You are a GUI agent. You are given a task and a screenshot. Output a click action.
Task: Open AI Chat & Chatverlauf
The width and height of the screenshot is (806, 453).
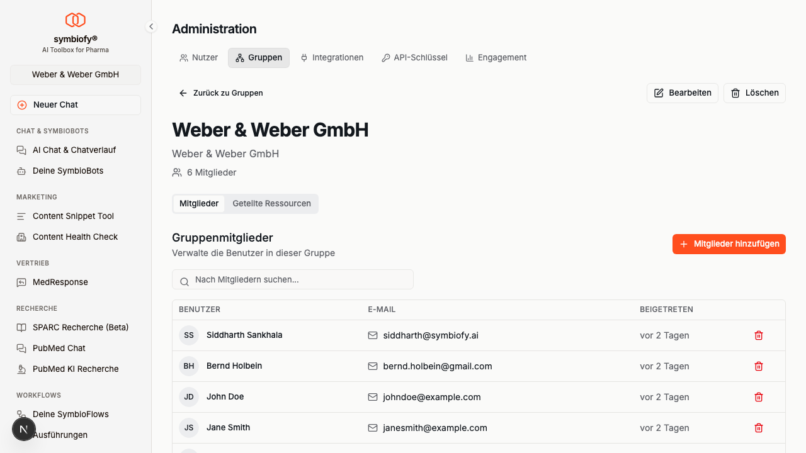pos(74,150)
